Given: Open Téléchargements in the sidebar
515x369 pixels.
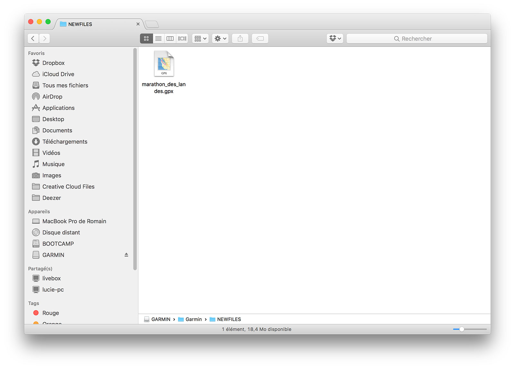Looking at the screenshot, I should pyautogui.click(x=65, y=142).
